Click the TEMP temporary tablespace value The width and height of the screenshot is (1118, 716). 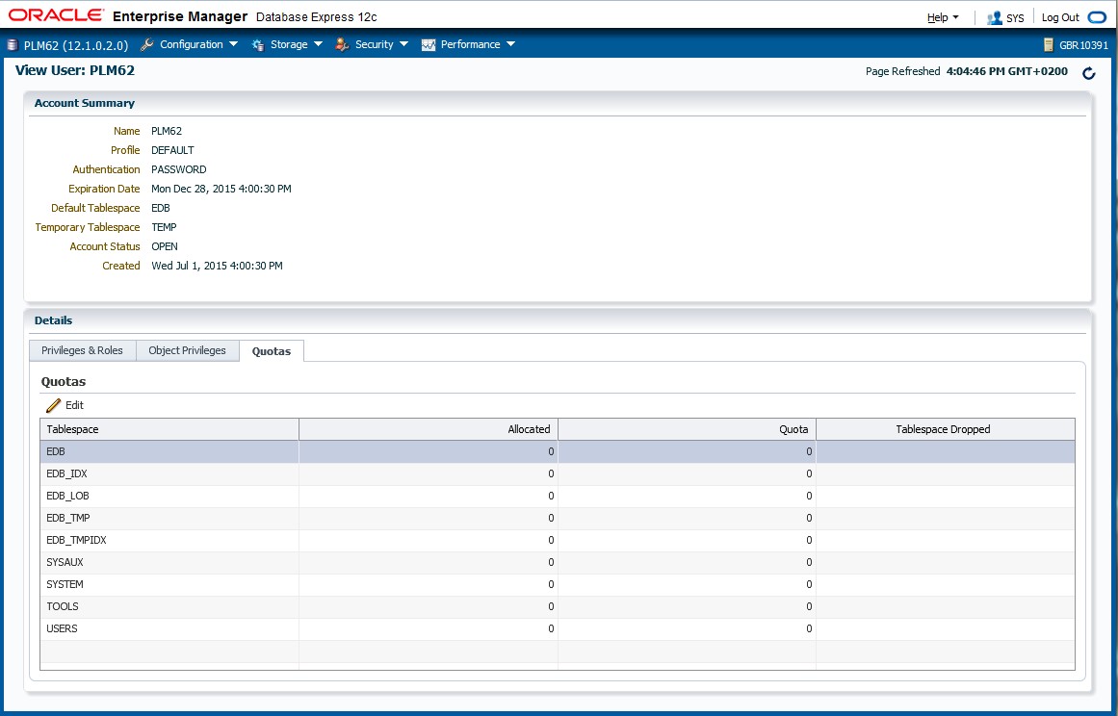coord(164,227)
